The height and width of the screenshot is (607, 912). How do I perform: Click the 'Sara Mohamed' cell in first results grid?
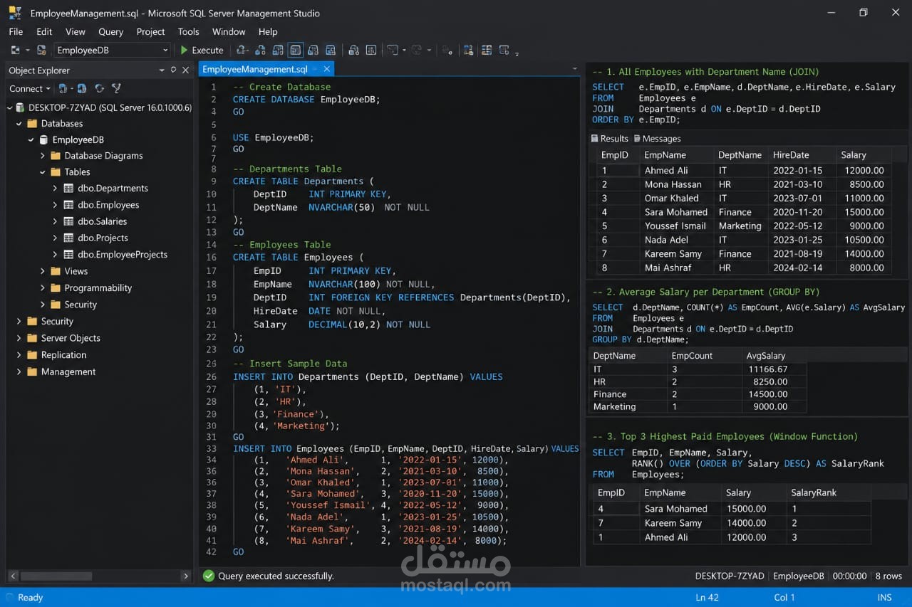click(x=676, y=212)
